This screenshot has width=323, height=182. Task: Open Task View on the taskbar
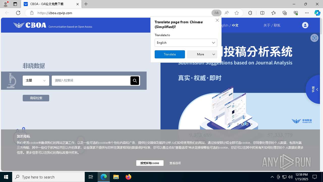[x=91, y=177]
